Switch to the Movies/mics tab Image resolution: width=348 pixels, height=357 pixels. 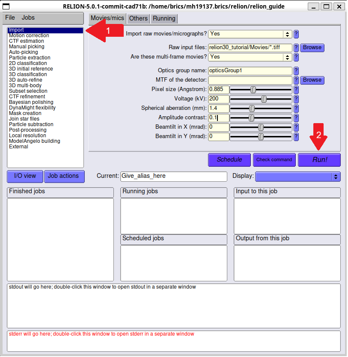[x=107, y=18]
